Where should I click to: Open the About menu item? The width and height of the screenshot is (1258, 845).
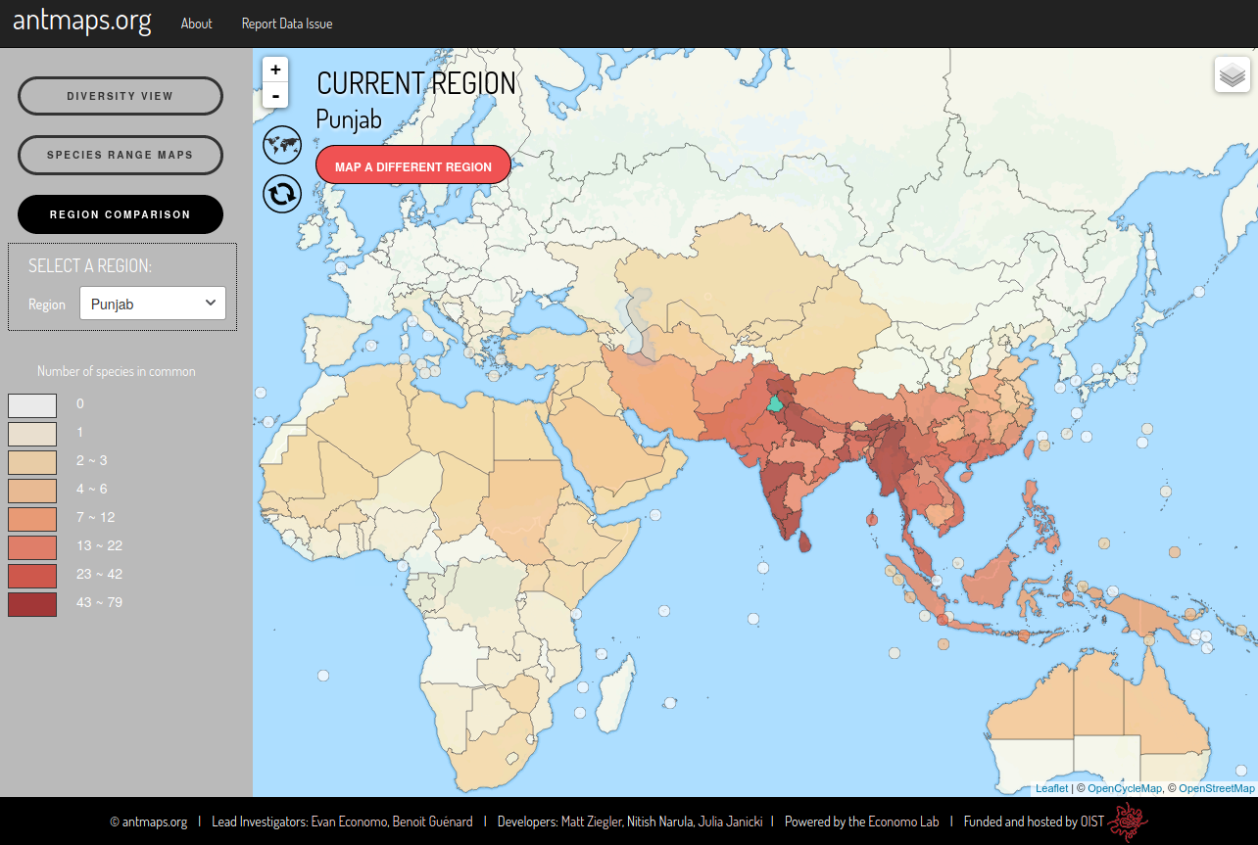(x=196, y=23)
